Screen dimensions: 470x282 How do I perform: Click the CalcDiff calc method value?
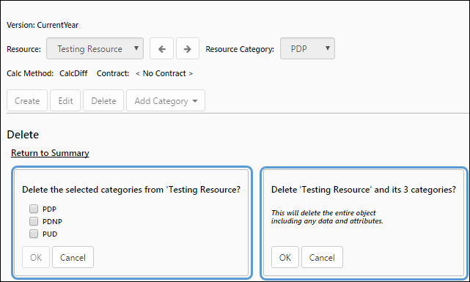pos(73,73)
